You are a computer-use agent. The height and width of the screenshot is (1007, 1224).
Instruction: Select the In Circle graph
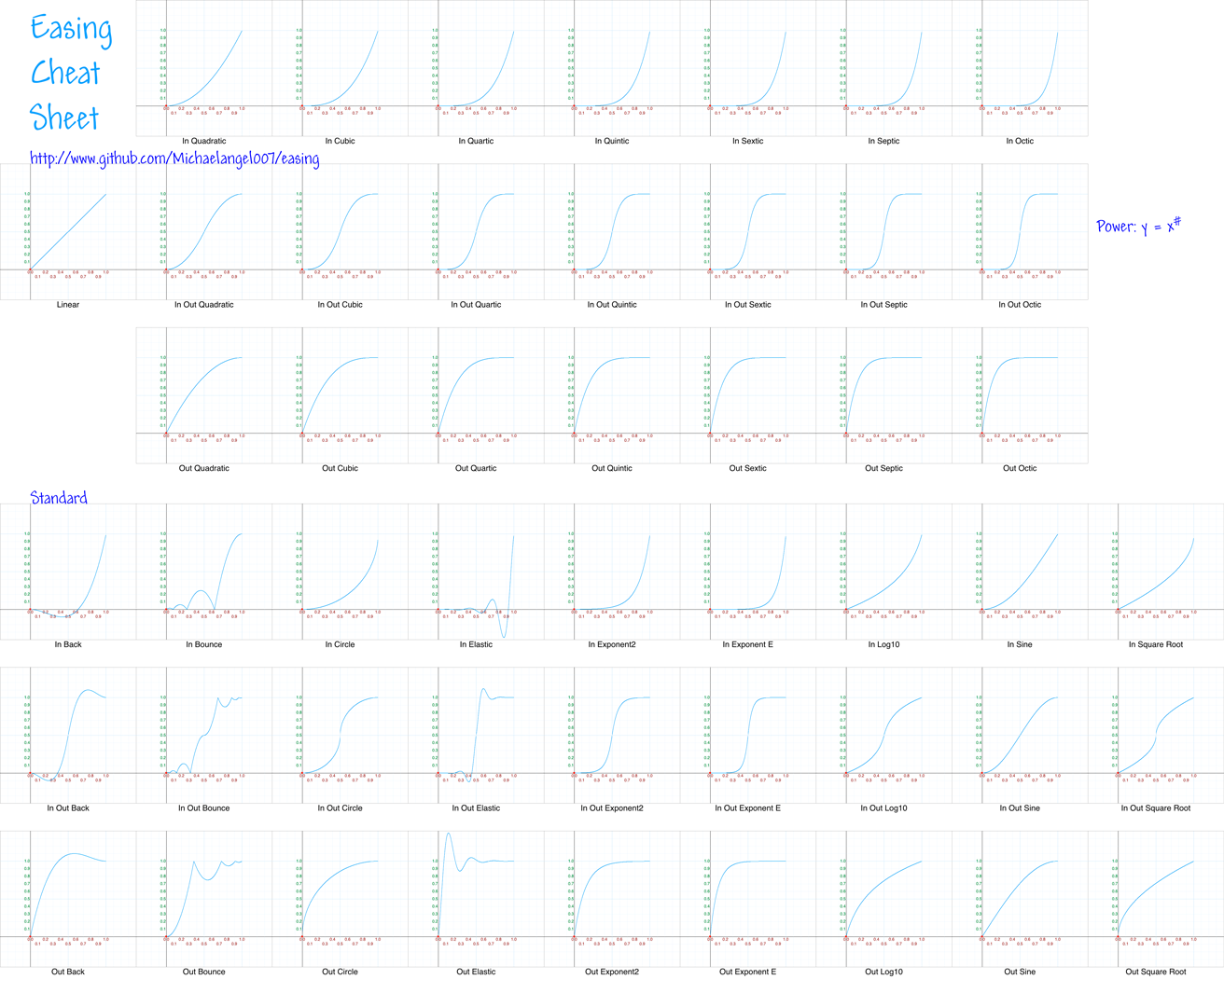pyautogui.click(x=341, y=572)
